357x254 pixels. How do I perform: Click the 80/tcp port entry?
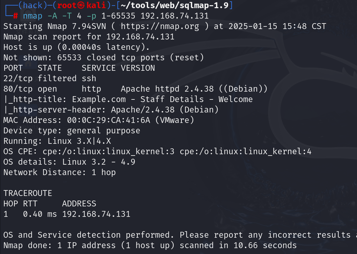pyautogui.click(x=18, y=89)
